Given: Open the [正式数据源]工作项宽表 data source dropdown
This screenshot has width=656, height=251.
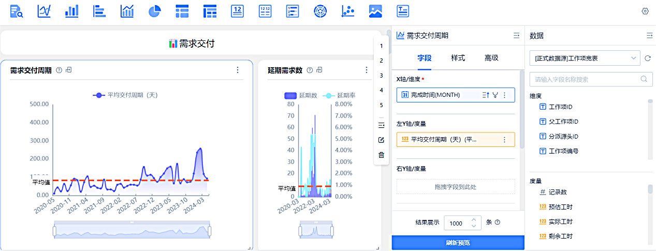Looking at the screenshot, I should [585, 58].
